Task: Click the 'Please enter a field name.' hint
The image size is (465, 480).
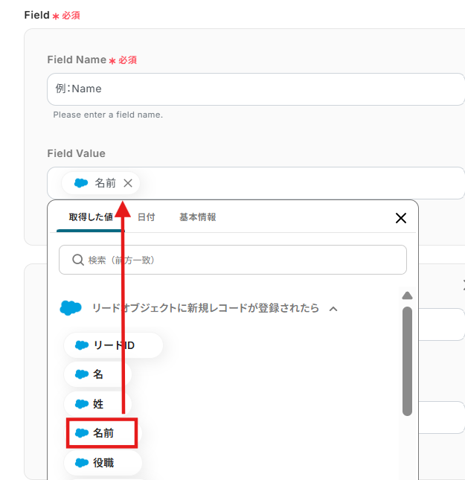Action: click(x=108, y=115)
